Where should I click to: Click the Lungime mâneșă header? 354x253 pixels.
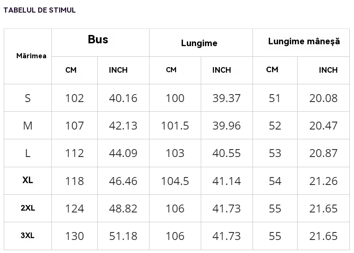tap(304, 41)
